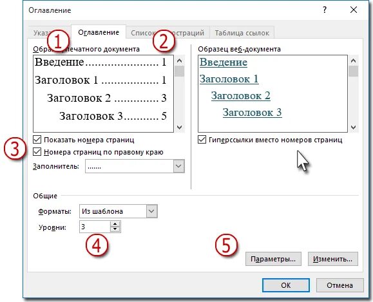This screenshot has height=302, width=373.
Task: Decrease Уровни with the down spinner arrow
Action: 115,229
